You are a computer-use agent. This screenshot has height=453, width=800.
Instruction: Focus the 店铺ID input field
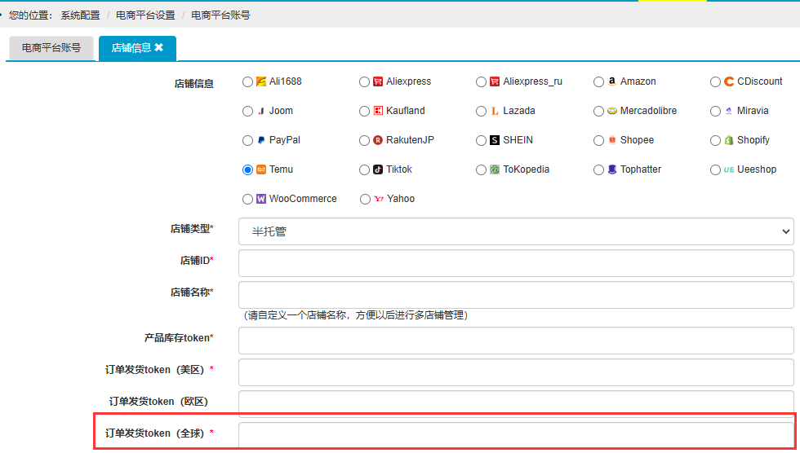(516, 263)
